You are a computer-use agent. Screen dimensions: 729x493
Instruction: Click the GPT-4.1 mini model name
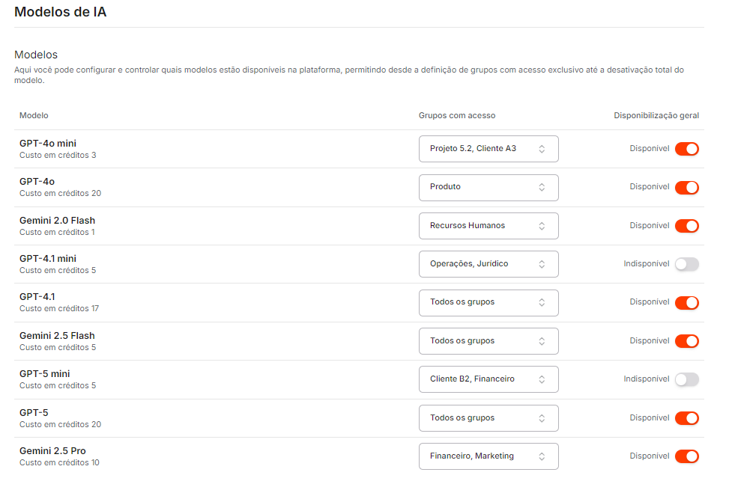(x=48, y=259)
